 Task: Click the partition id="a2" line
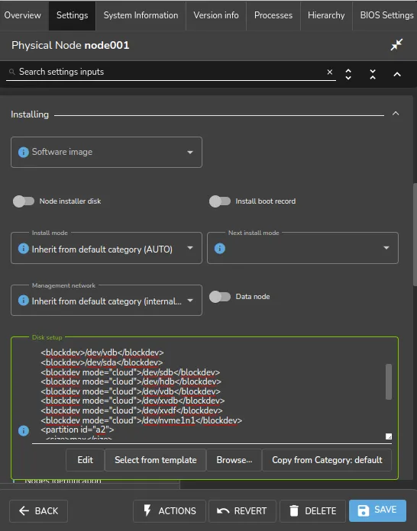[x=77, y=430]
